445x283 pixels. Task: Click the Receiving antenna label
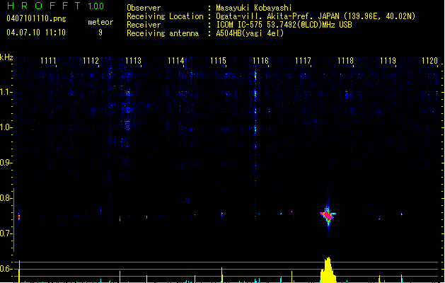[163, 33]
